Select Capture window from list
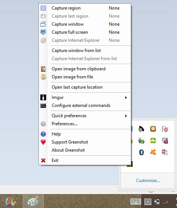The height and width of the screenshot is (208, 177). click(x=85, y=51)
